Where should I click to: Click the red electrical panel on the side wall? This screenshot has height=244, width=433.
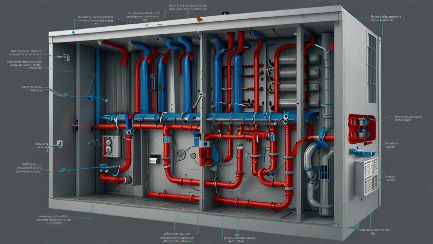(x=362, y=129)
